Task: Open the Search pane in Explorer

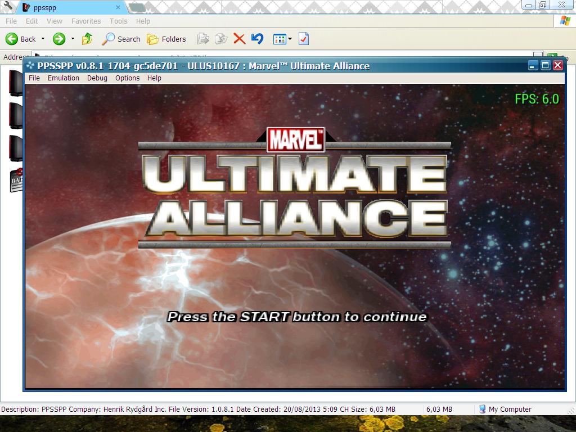Action: click(121, 39)
